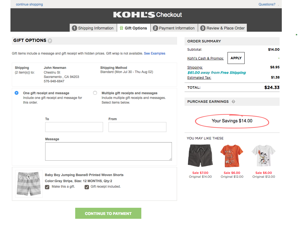Open the help icon beside GIFT OPTIONS heading
Viewport: 303px width, 248px height.
coord(50,41)
